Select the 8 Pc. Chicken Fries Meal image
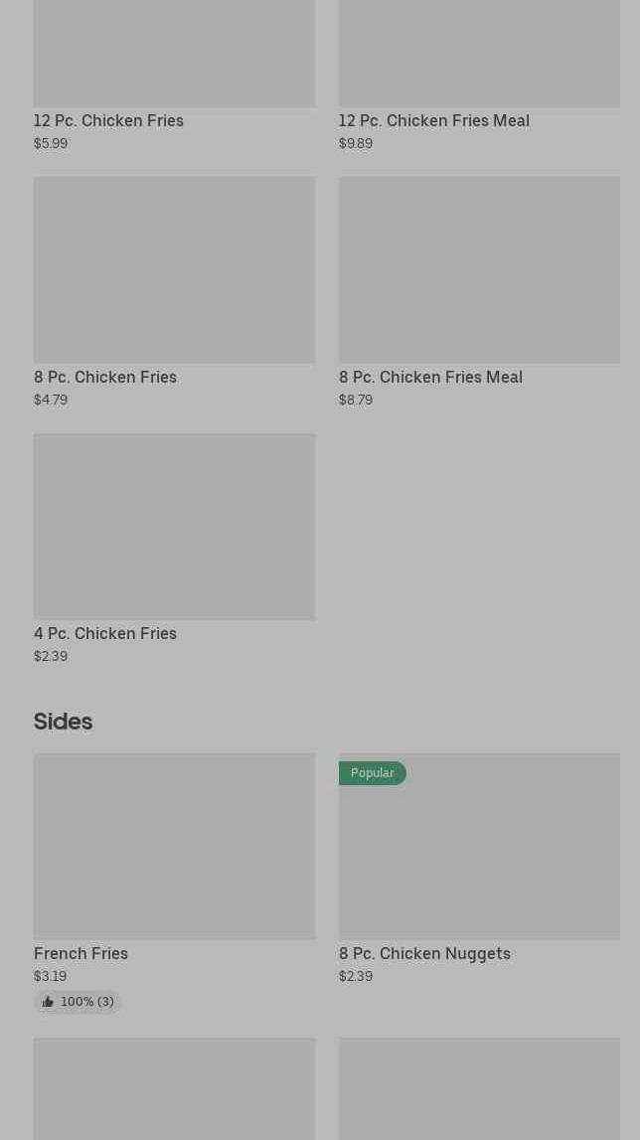 (x=479, y=269)
